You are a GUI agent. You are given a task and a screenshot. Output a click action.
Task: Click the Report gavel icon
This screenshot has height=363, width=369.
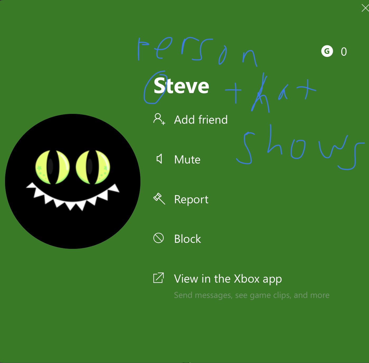pyautogui.click(x=159, y=199)
